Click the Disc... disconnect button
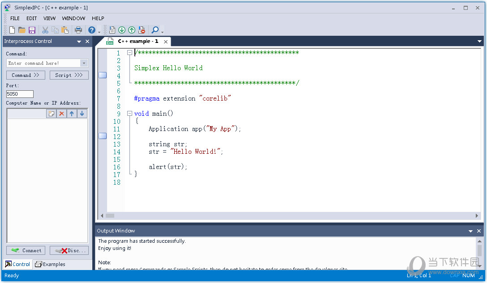The height and width of the screenshot is (283, 487). pos(69,250)
